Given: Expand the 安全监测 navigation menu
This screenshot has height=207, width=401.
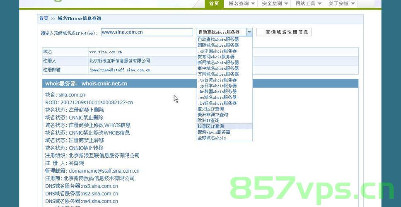Looking at the screenshot, I should [x=275, y=4].
